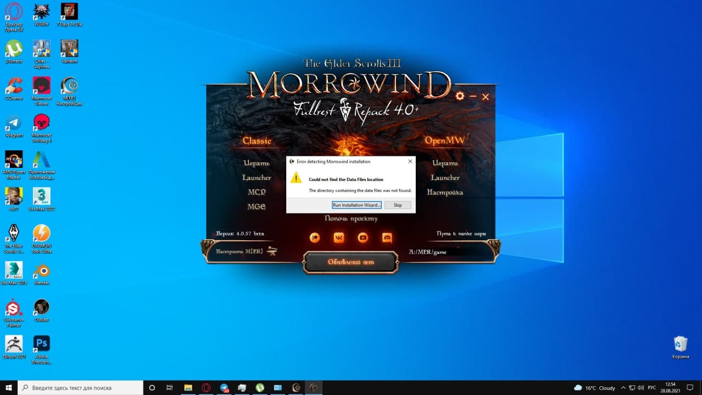The image size is (702, 395).
Task: Select the Blender desktop icon
Action: (42, 273)
